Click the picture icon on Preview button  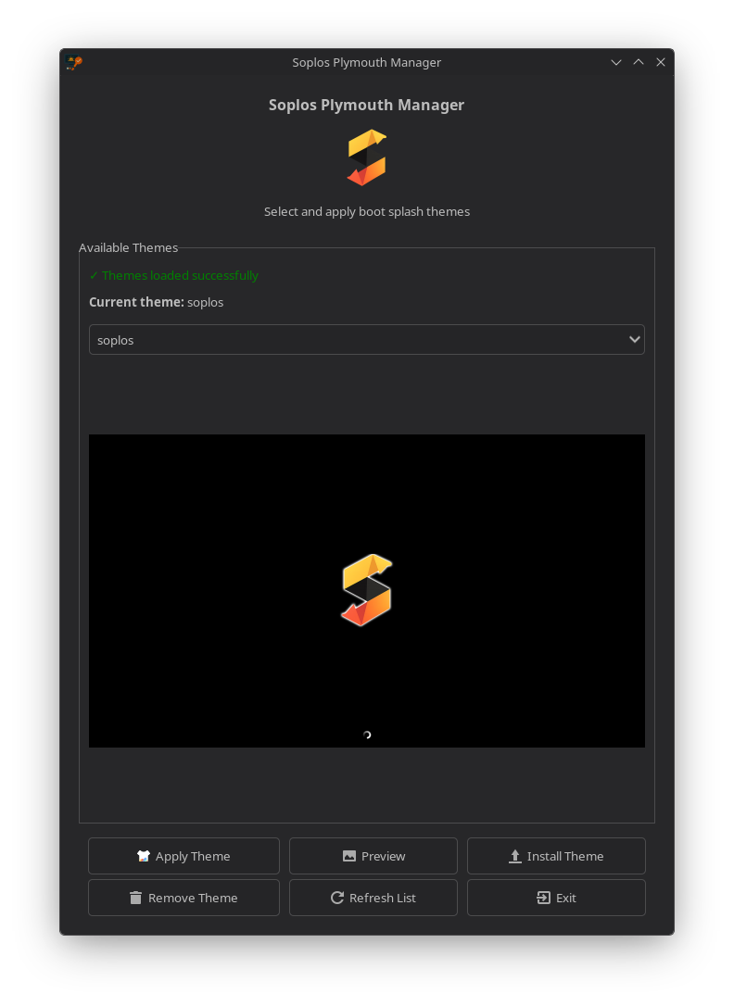(x=349, y=856)
